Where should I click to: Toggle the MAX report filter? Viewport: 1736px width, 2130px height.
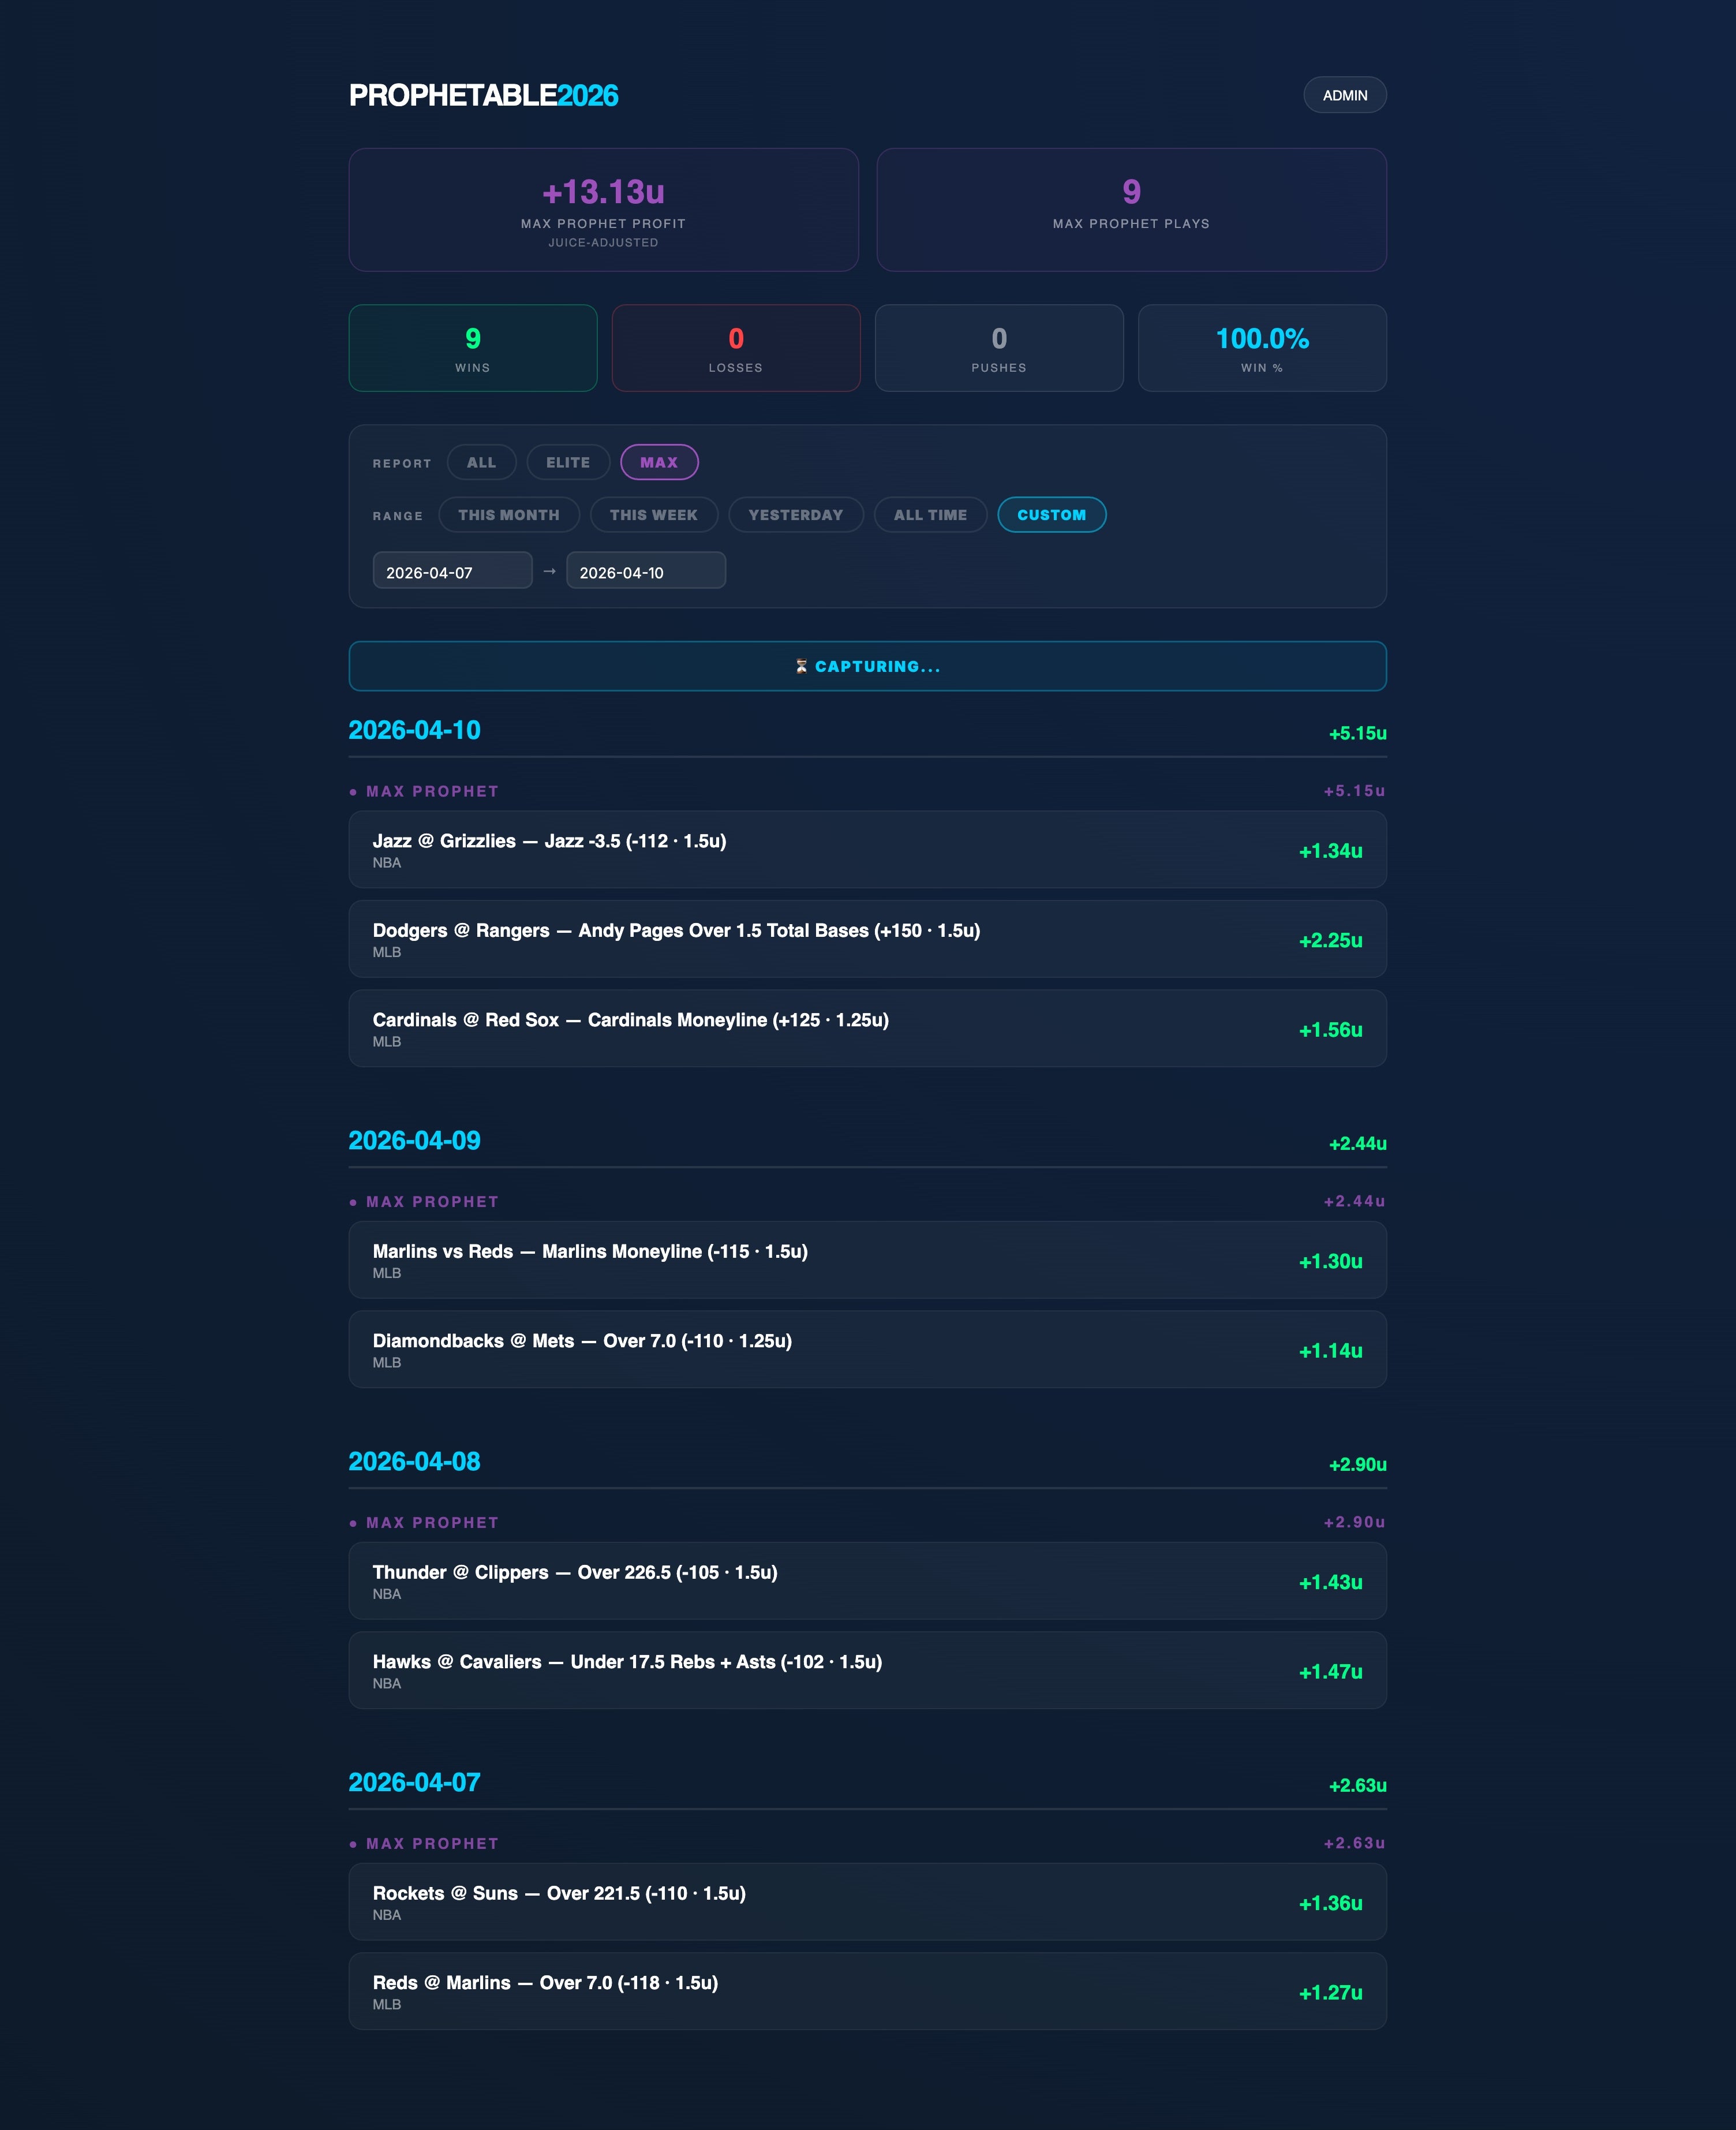pos(659,462)
